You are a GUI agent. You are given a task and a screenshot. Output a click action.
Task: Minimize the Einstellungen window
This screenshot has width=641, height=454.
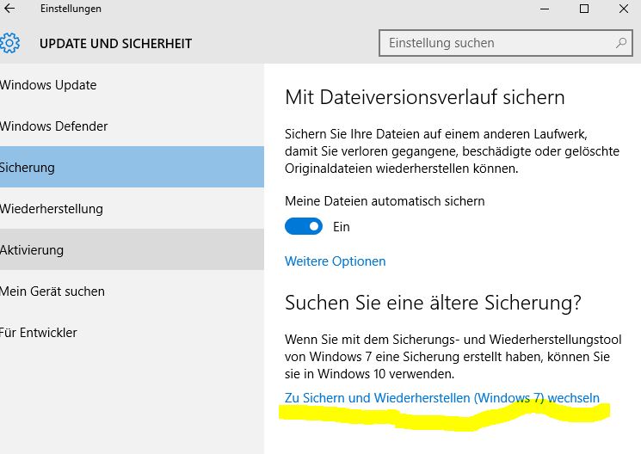pos(545,9)
